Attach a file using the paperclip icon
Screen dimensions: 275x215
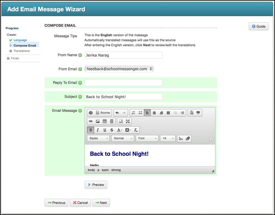[188, 139]
